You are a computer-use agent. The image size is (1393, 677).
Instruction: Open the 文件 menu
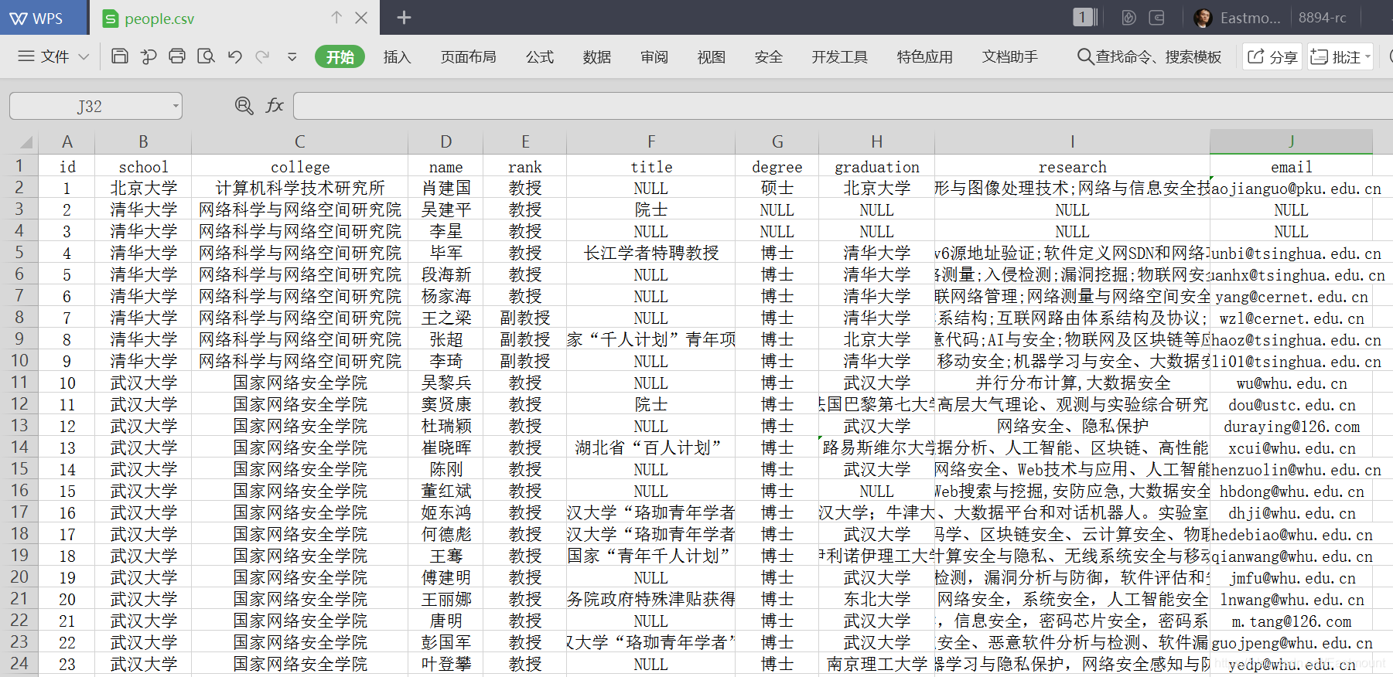tap(53, 56)
